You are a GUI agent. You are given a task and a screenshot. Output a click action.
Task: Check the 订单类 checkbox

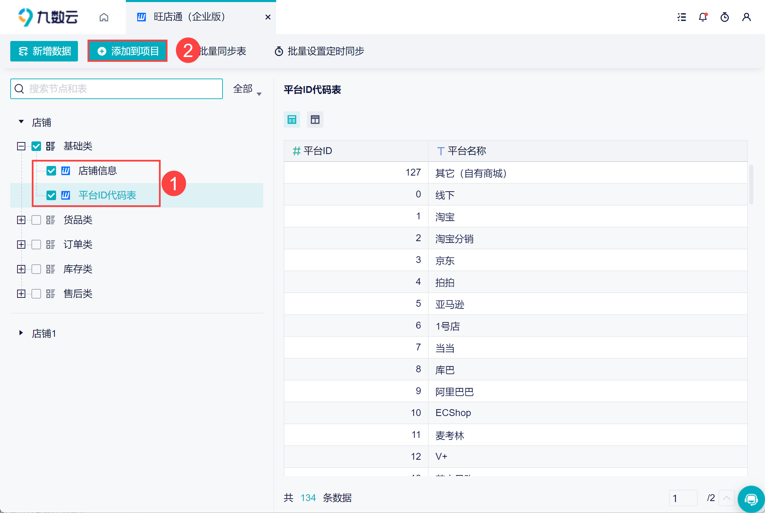[x=36, y=245]
